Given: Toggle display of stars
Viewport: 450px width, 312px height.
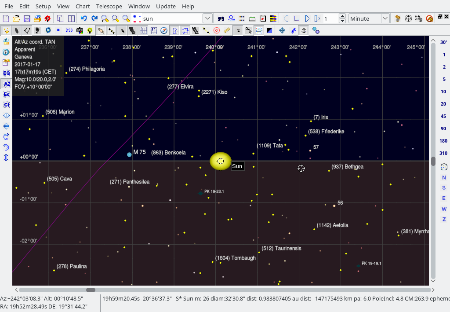Looking at the screenshot, I should [6, 30].
